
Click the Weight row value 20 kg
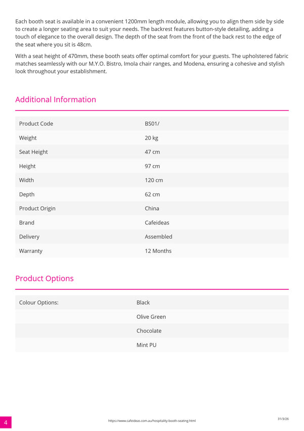151,138
